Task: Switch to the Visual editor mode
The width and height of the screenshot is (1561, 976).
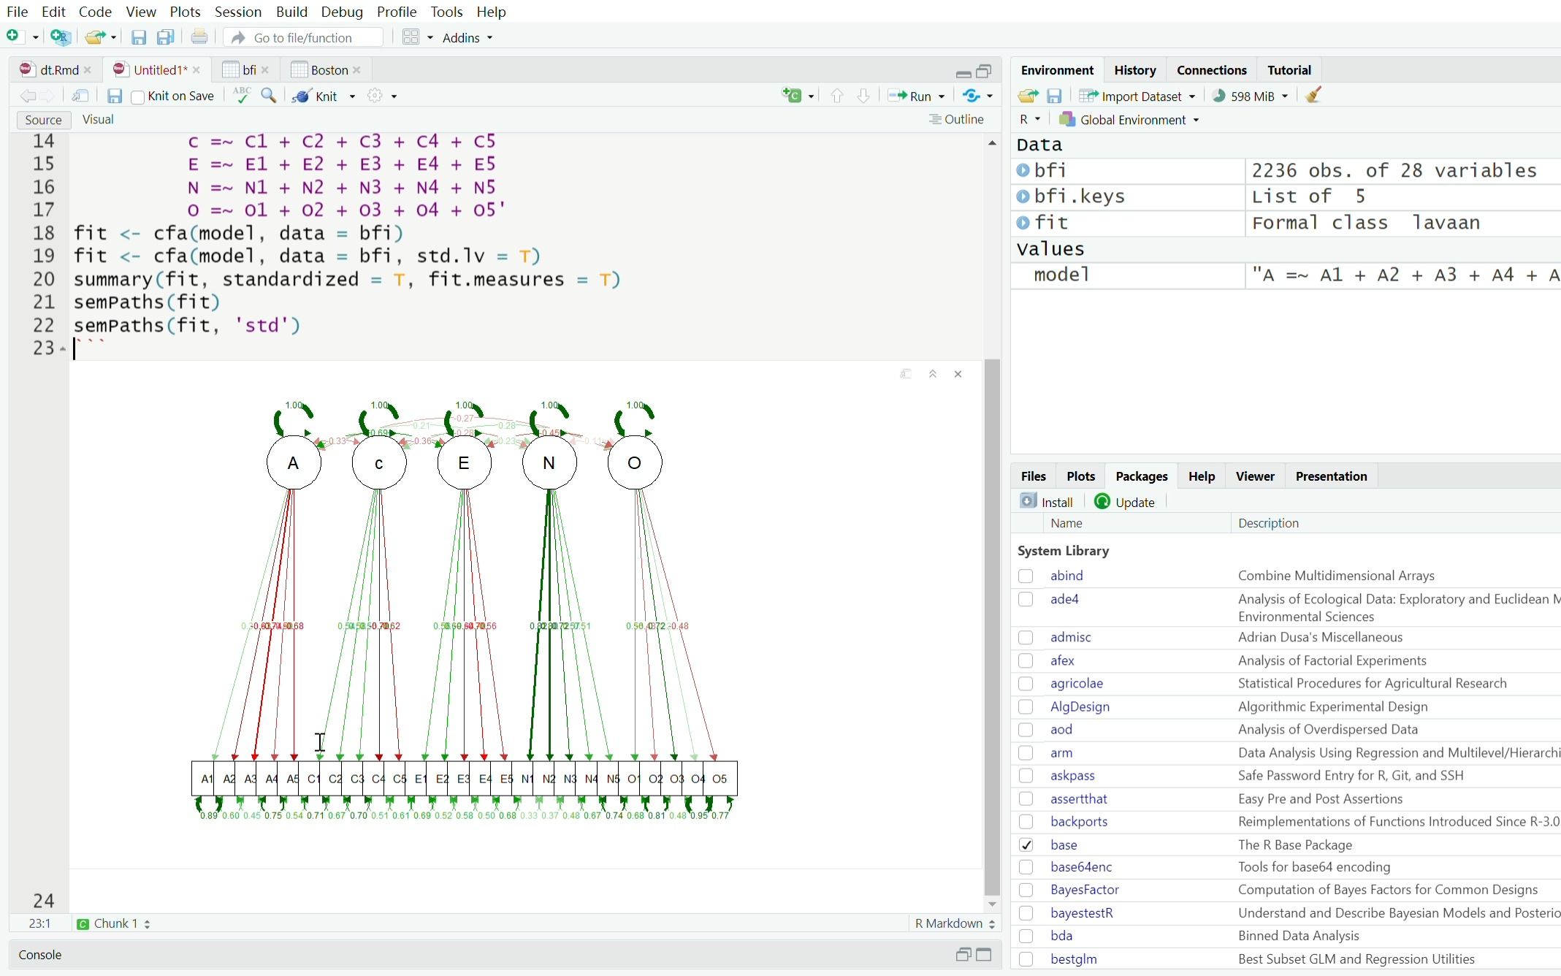Action: 98,119
